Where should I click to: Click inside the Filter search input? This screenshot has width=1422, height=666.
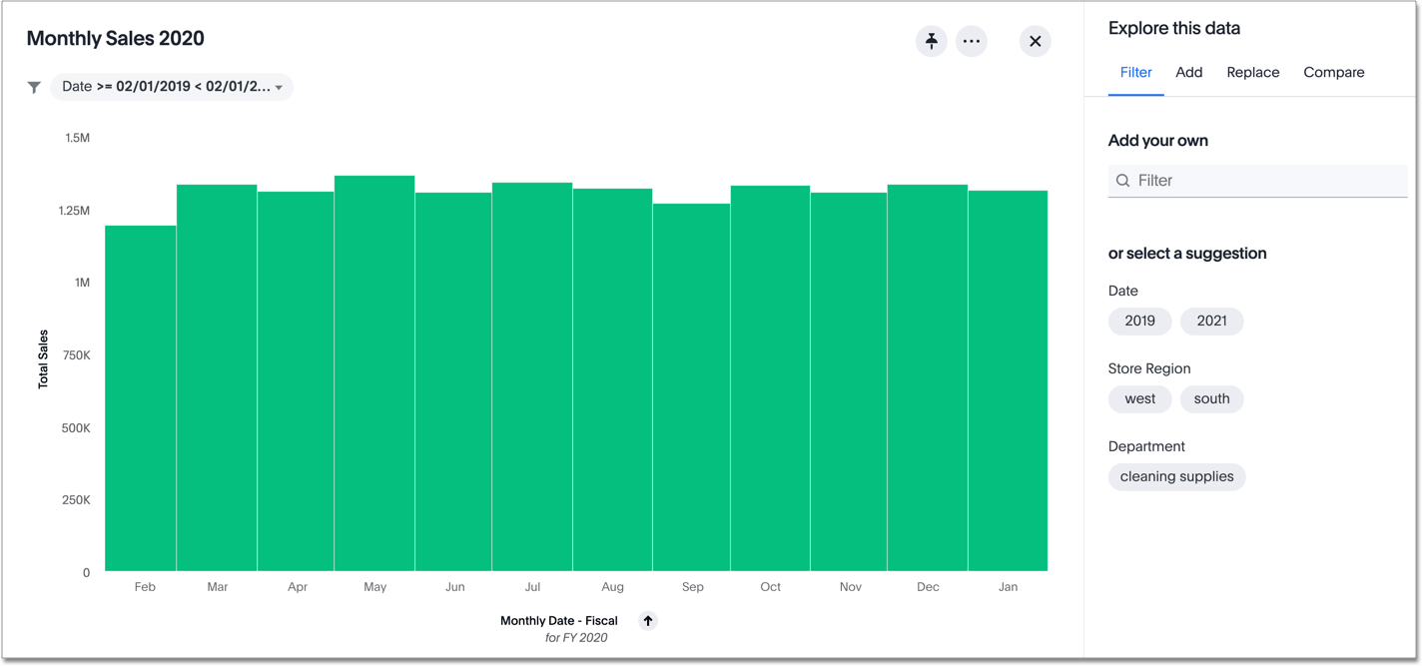[x=1258, y=181]
